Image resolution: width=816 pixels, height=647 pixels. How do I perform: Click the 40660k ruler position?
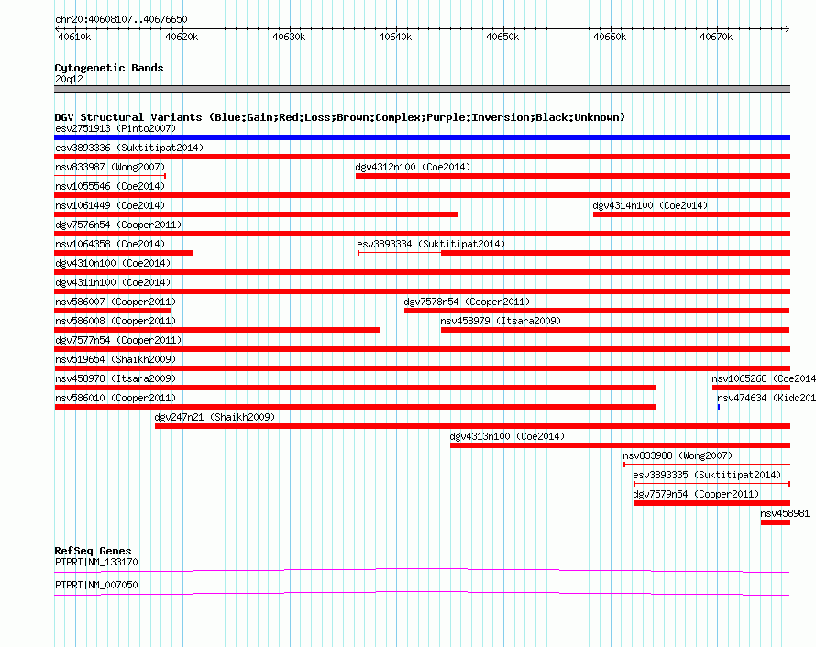click(x=610, y=37)
